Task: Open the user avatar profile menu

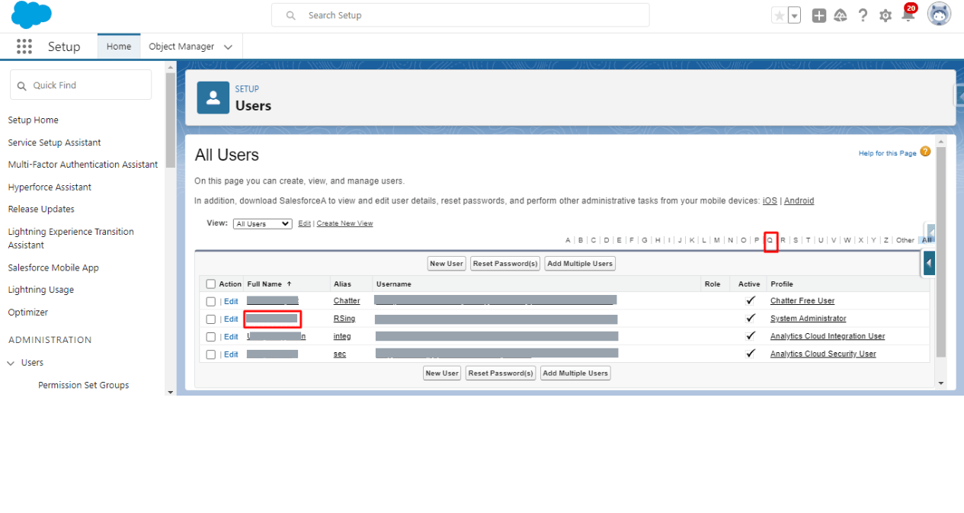Action: pos(939,14)
